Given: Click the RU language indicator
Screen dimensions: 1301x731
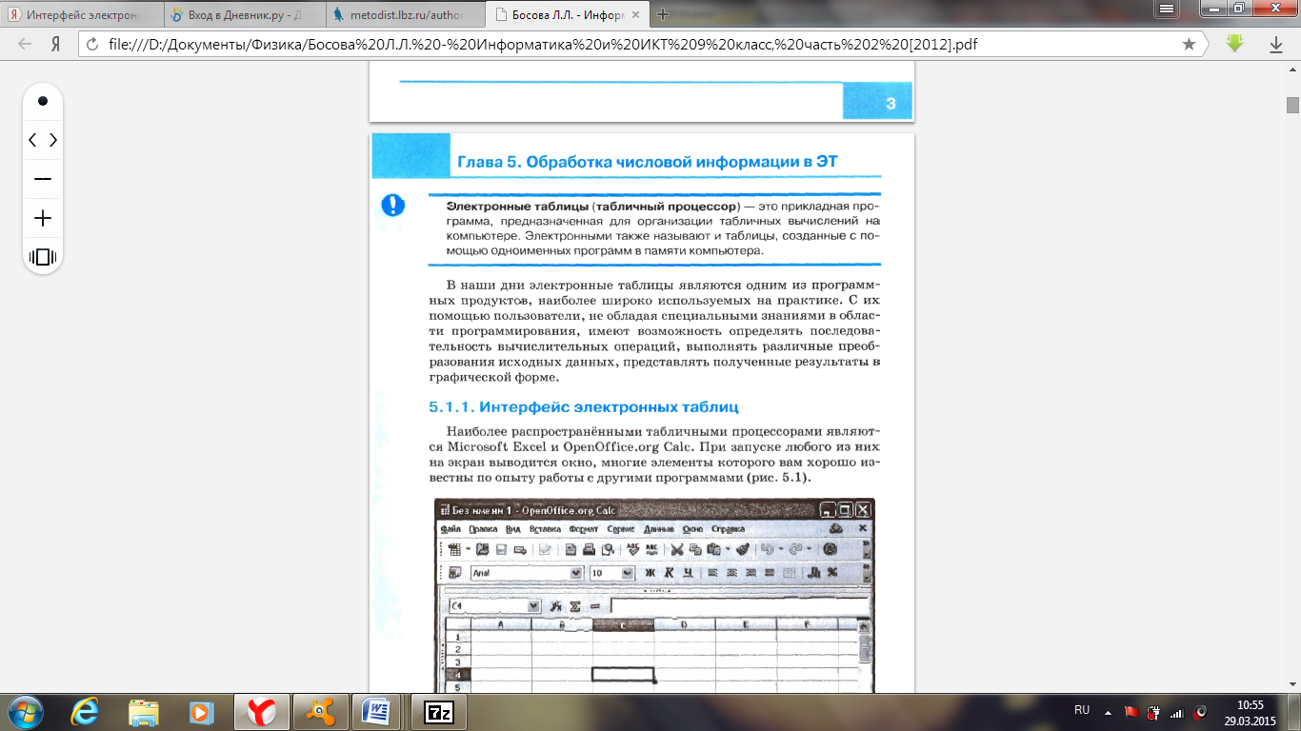Looking at the screenshot, I should tap(1082, 710).
